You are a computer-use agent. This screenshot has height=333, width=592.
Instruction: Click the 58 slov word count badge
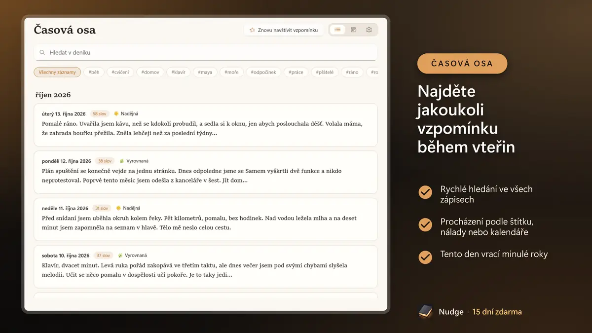(x=100, y=113)
